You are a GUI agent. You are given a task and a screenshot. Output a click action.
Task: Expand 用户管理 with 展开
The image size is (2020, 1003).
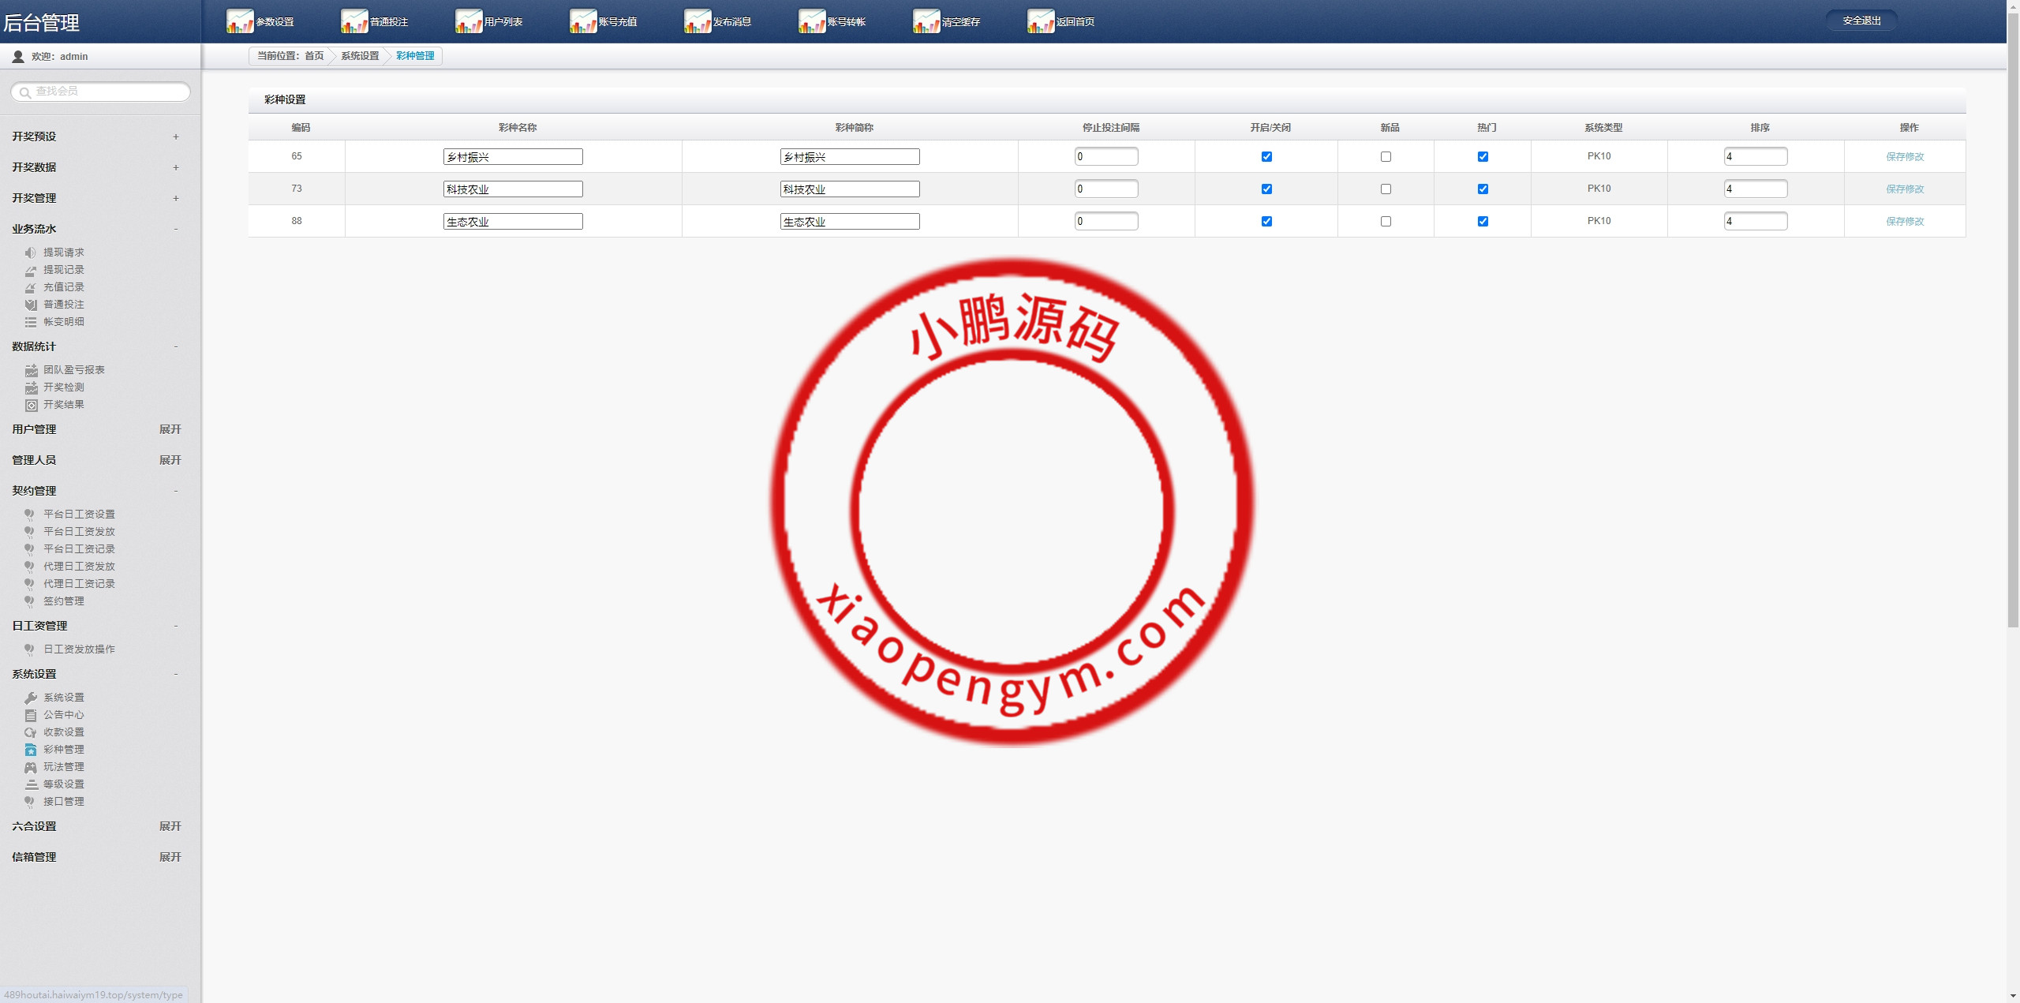click(170, 429)
